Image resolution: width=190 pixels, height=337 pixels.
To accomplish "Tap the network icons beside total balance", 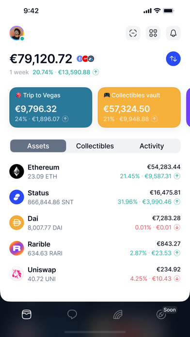I will (85, 59).
